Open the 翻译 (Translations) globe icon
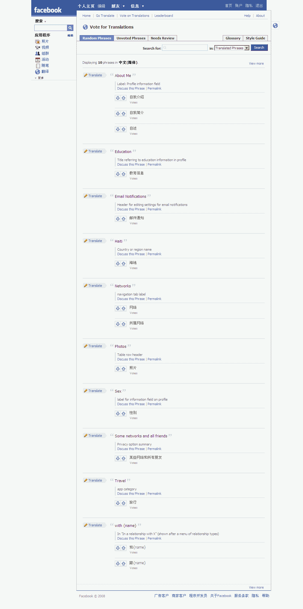Viewport: 303px width, 609px height. pos(38,72)
